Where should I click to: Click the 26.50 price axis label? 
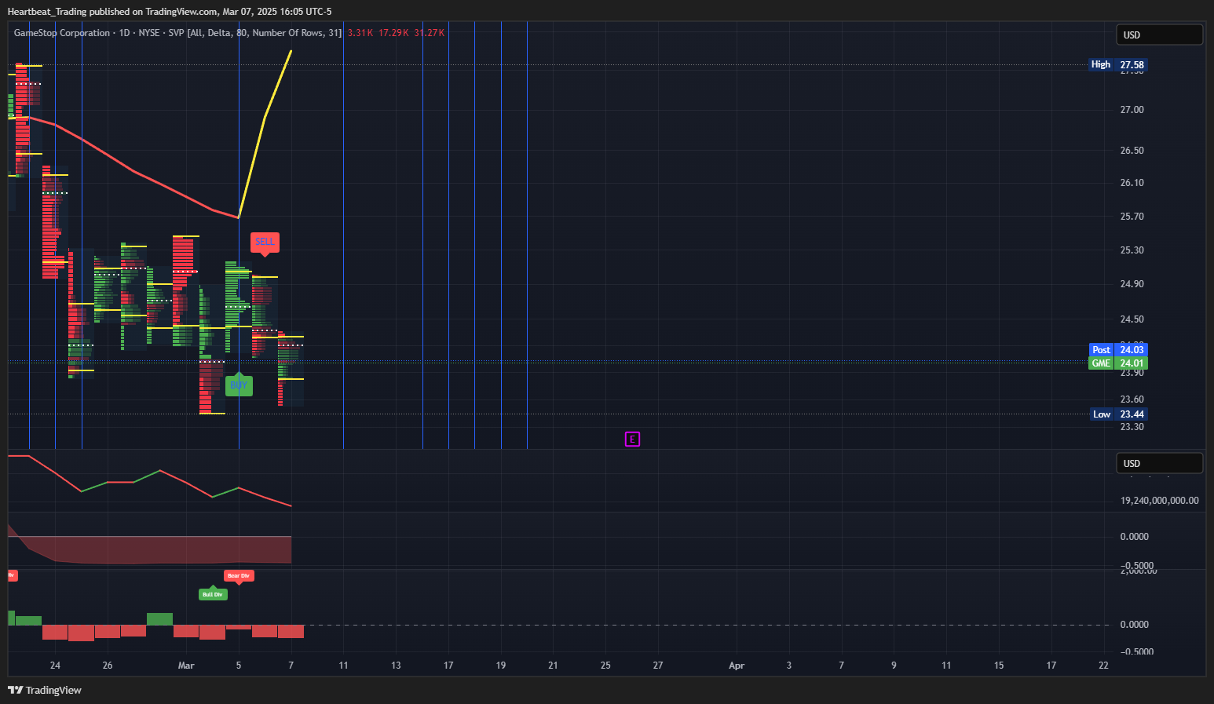click(1132, 150)
